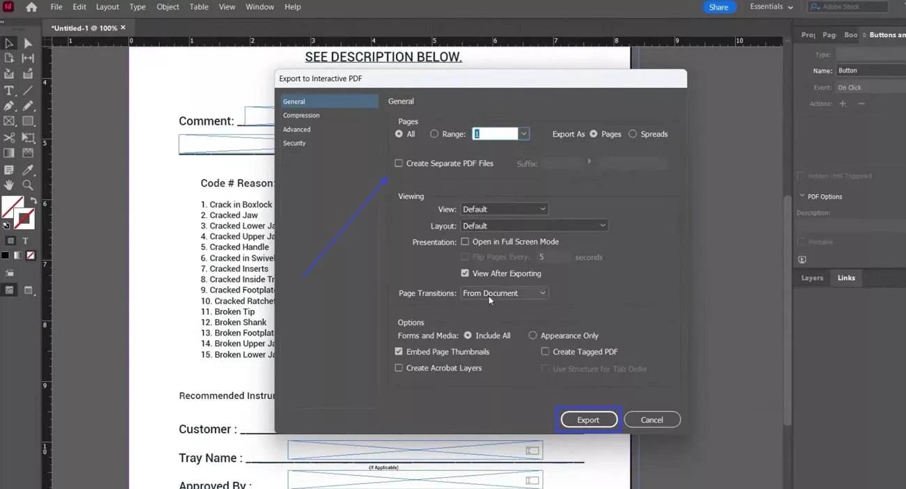Image resolution: width=906 pixels, height=489 pixels.
Task: Select the Spreads export option
Action: click(x=633, y=134)
